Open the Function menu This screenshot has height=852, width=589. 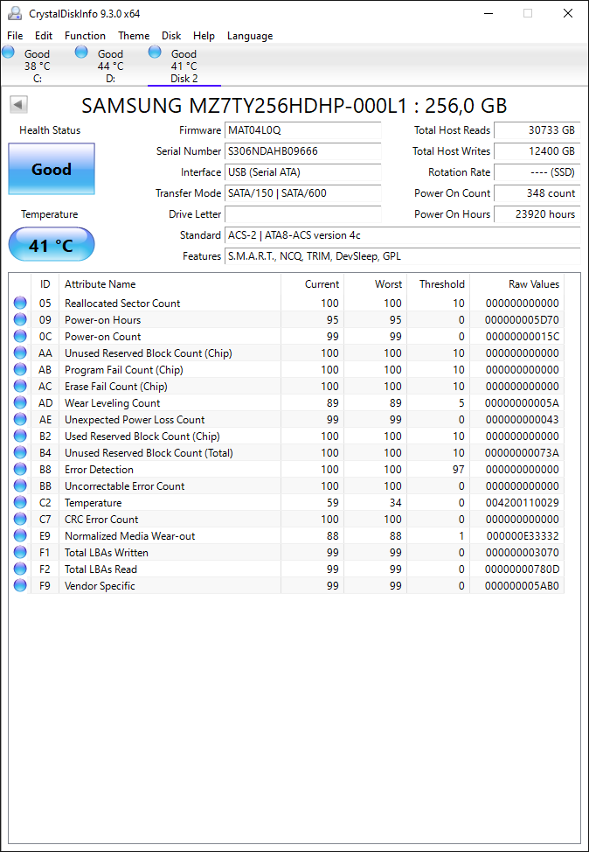pyautogui.click(x=85, y=36)
